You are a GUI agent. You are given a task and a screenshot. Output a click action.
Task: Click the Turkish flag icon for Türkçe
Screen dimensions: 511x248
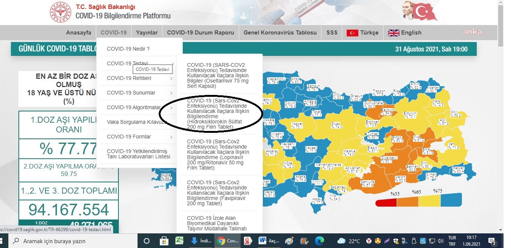pyautogui.click(x=352, y=33)
